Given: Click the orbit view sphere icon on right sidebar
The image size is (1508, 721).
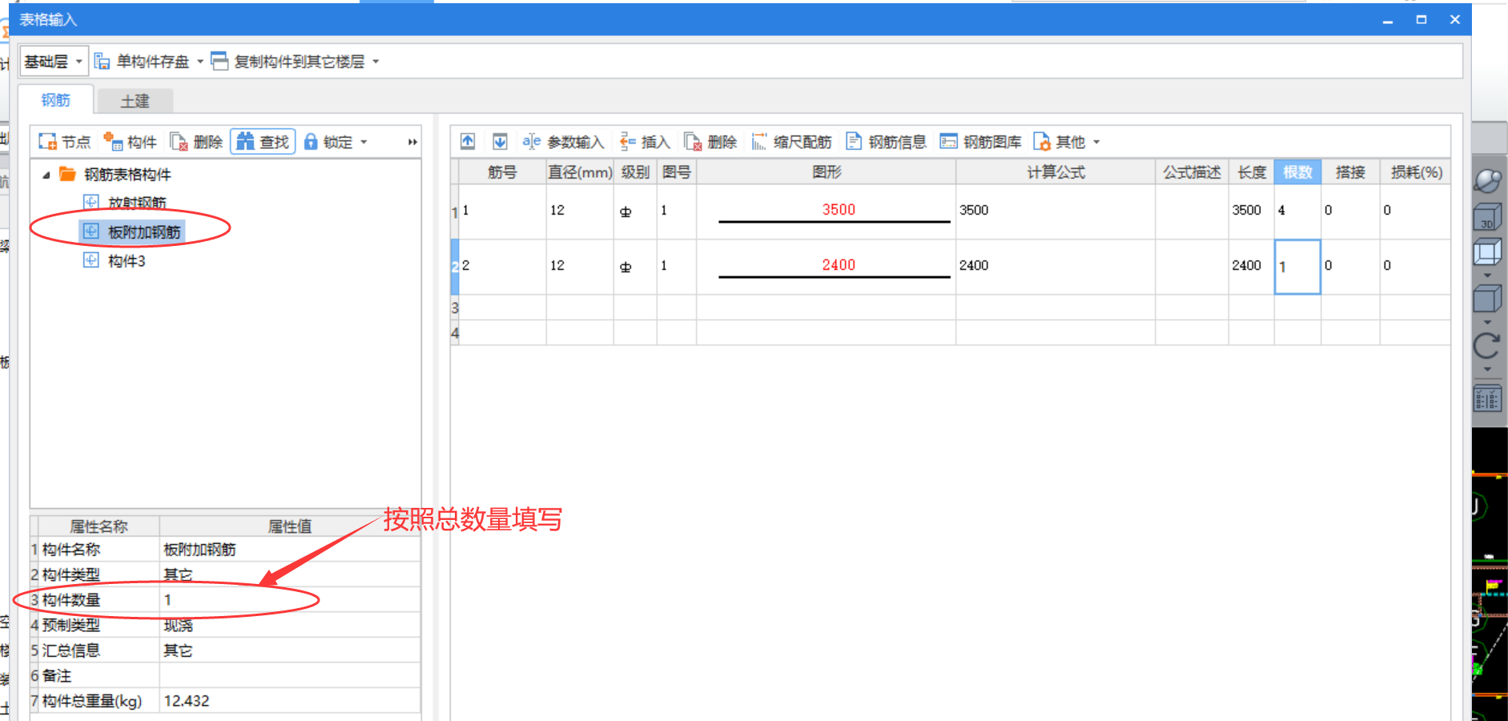Looking at the screenshot, I should (x=1487, y=180).
